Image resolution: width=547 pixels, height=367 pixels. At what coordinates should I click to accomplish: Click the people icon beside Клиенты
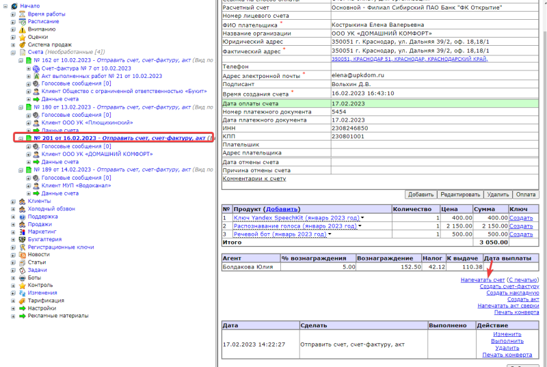click(x=22, y=201)
